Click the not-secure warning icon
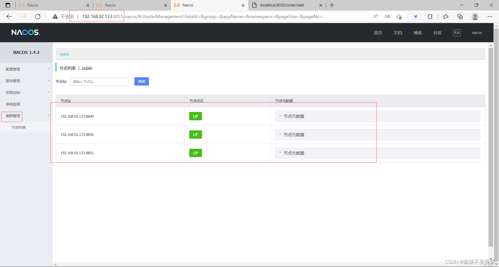Image resolution: width=499 pixels, height=267 pixels. pyautogui.click(x=55, y=17)
